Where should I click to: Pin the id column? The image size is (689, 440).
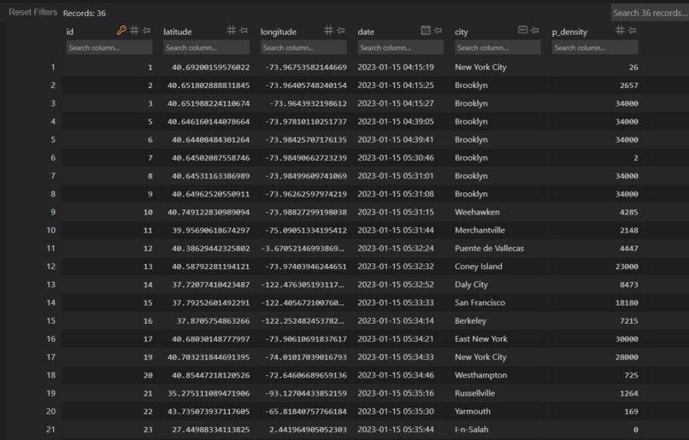(147, 30)
